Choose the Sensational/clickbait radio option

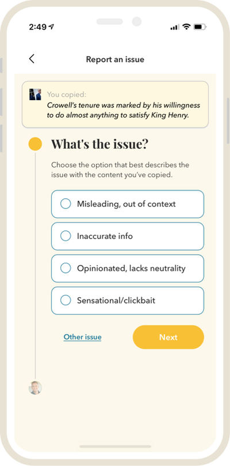128,301
